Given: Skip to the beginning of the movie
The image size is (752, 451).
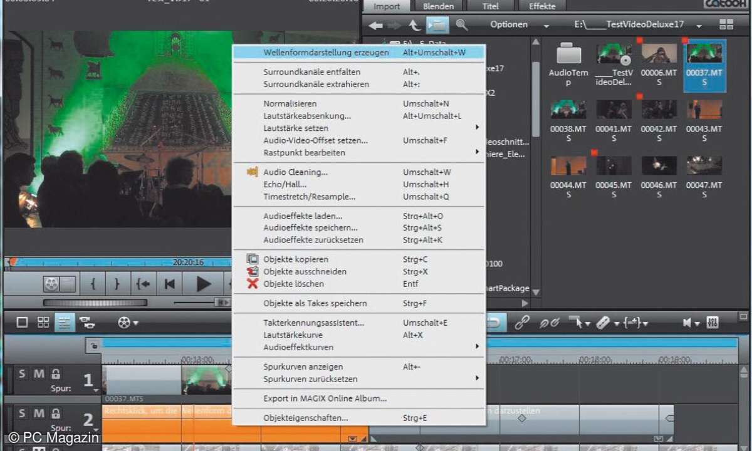Looking at the screenshot, I should [169, 284].
